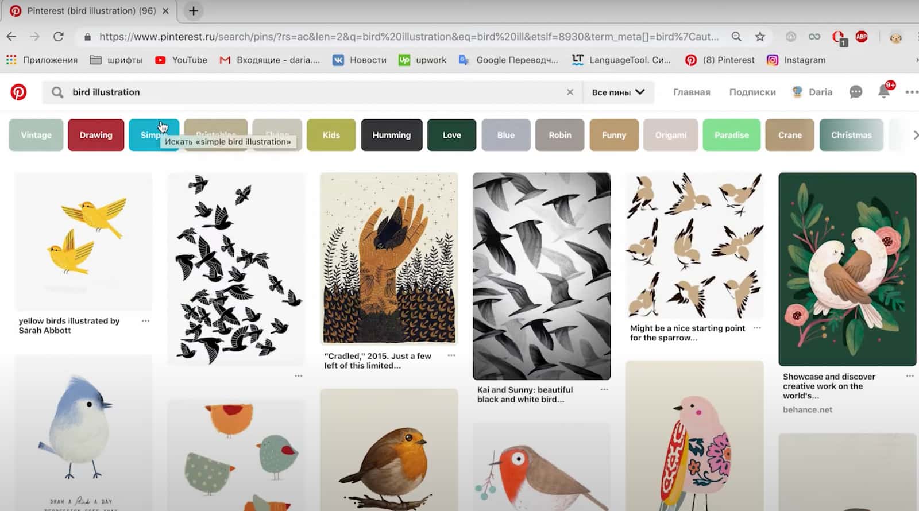Viewport: 919px width, 511px height.
Task: Click the browser back arrow
Action: coord(11,37)
